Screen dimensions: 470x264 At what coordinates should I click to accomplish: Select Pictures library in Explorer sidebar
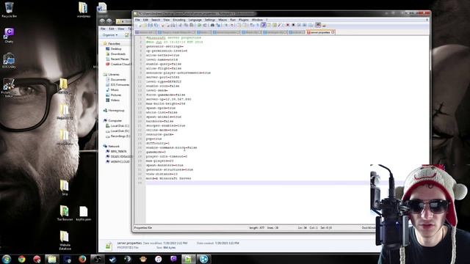[x=116, y=95]
